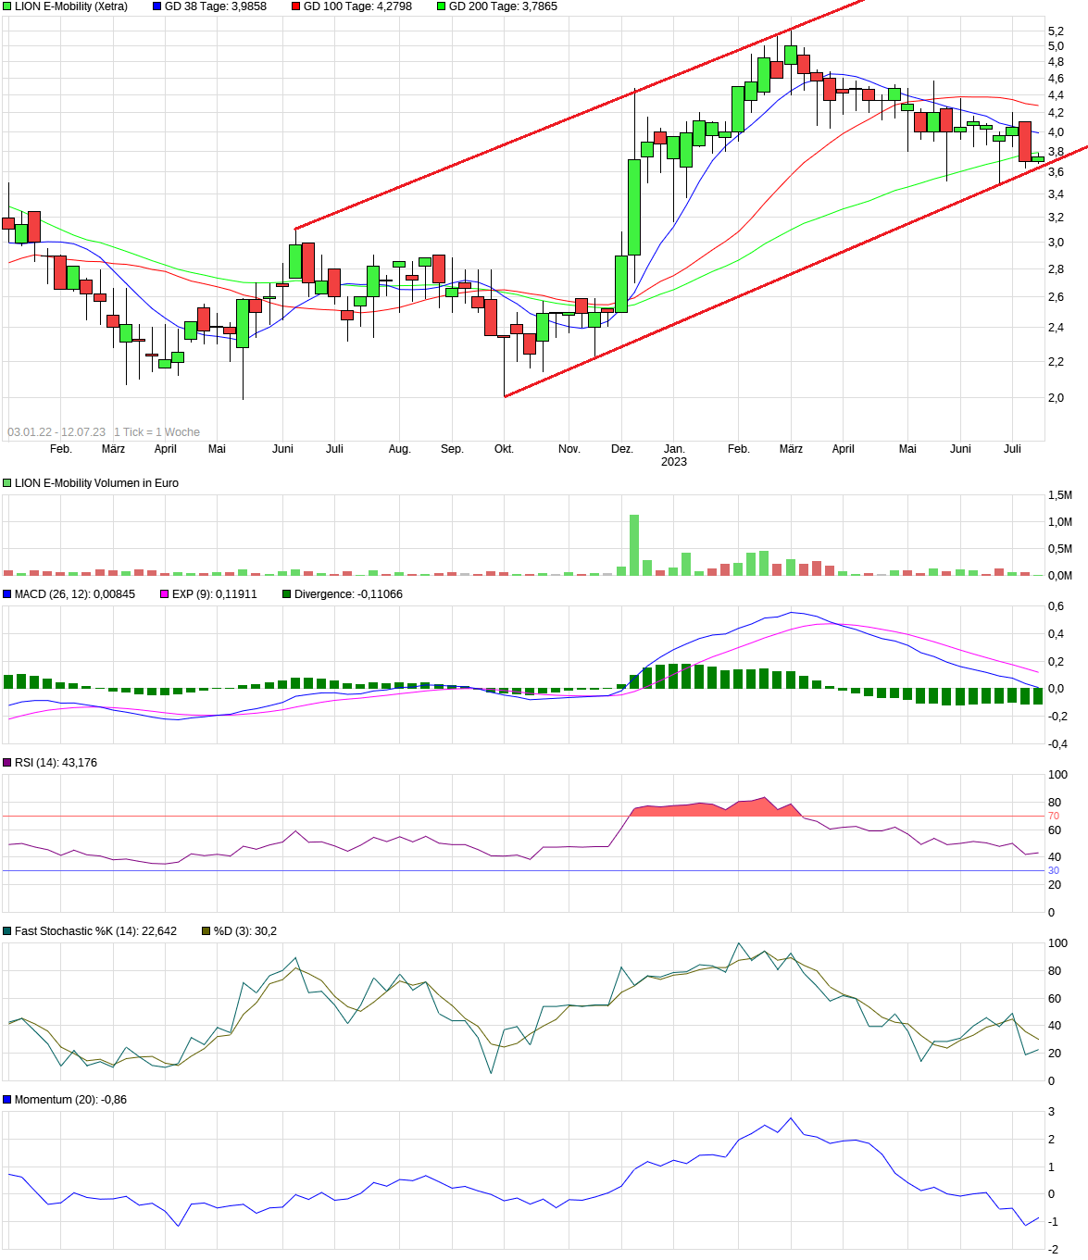Click the blue 30 RSI oversold level label
1088x1260 pixels.
[1054, 871]
